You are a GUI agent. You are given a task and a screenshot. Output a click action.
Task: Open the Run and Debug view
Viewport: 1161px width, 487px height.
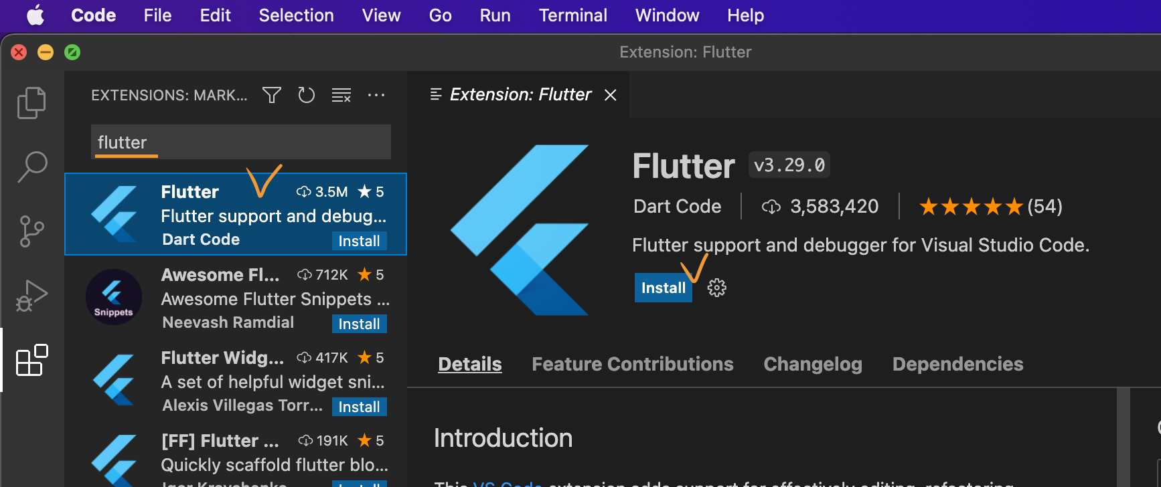(31, 296)
